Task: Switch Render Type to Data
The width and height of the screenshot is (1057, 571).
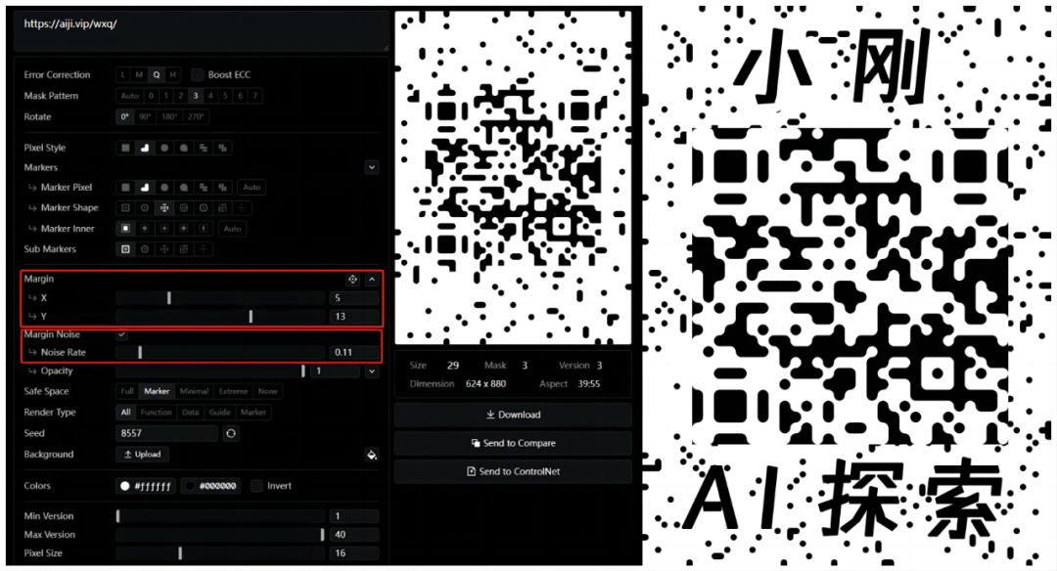Action: 191,412
